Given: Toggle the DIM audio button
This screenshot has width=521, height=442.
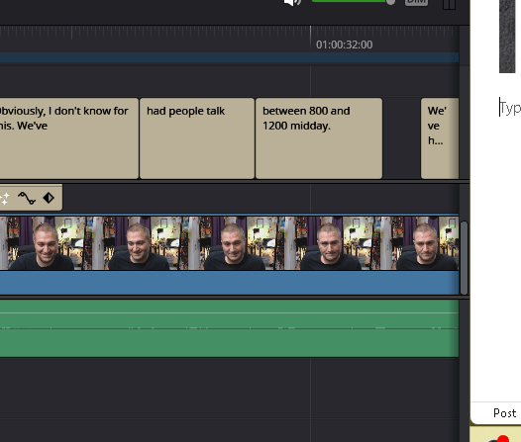Looking at the screenshot, I should click(x=416, y=2).
